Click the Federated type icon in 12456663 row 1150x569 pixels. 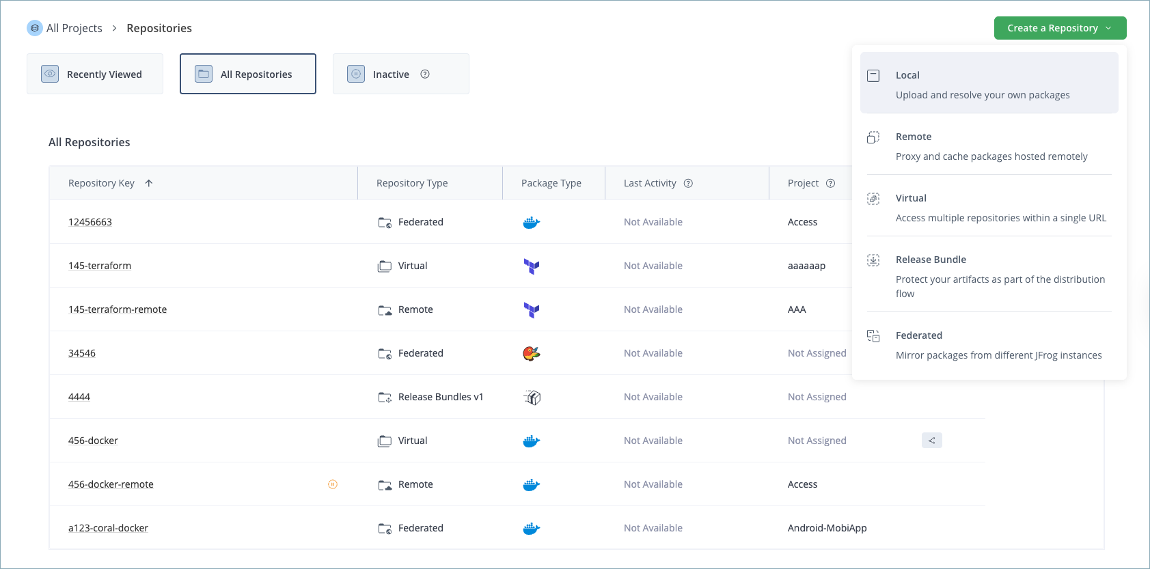click(x=385, y=222)
